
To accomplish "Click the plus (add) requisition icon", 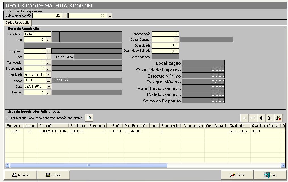I will tap(244, 118).
